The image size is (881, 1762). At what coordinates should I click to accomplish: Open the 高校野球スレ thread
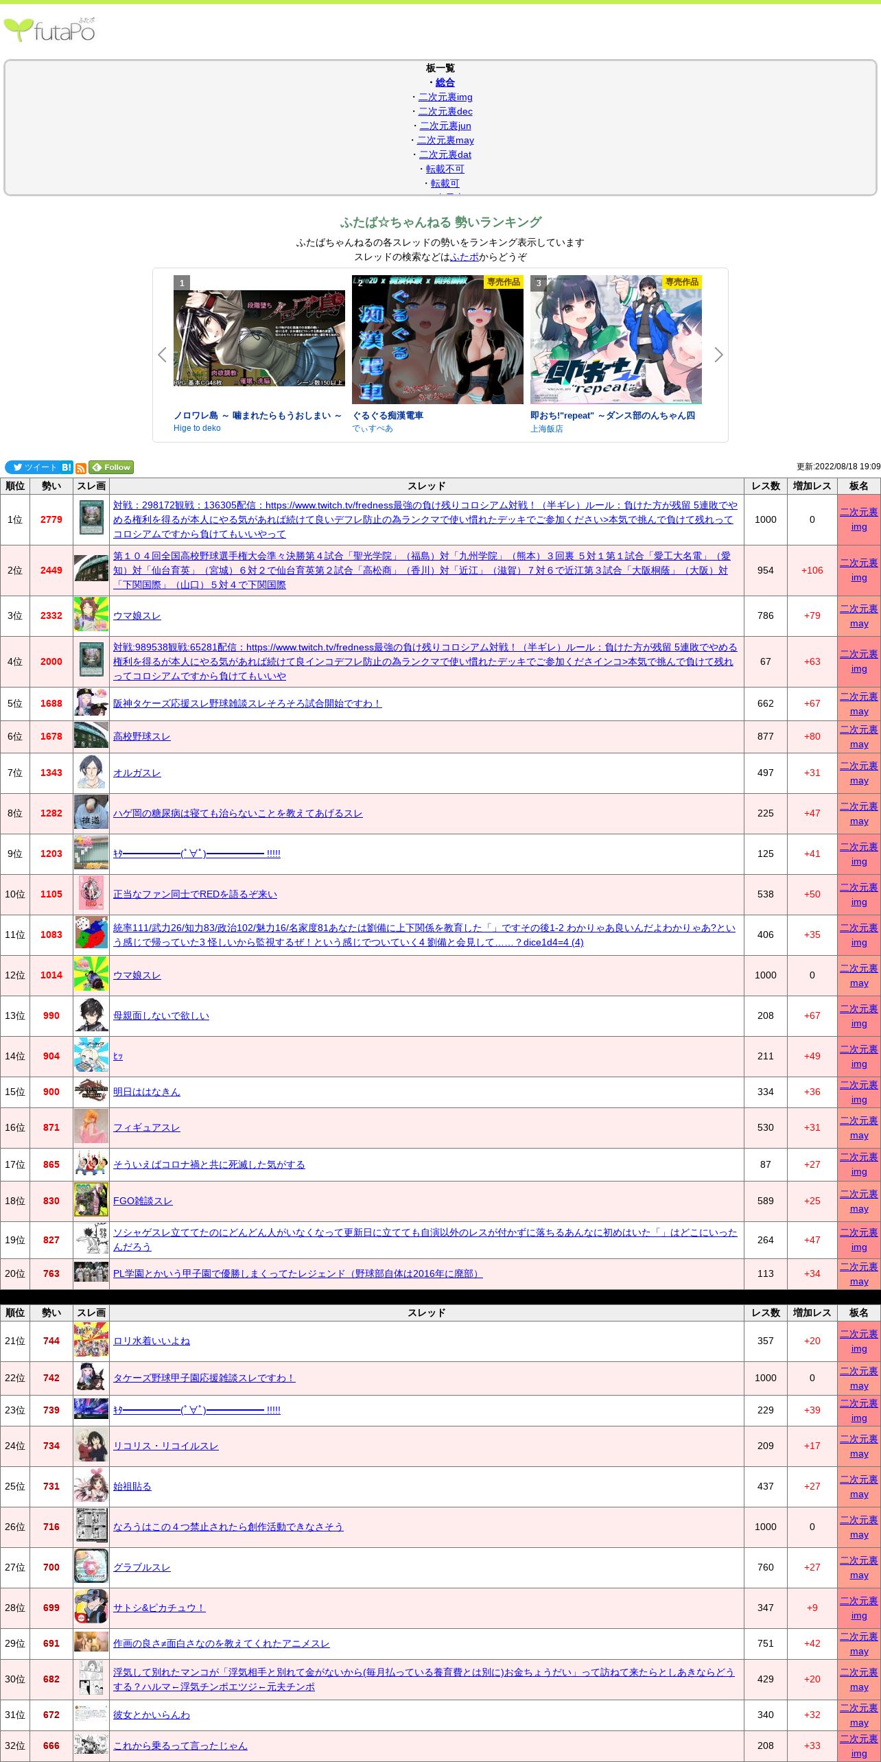(141, 736)
